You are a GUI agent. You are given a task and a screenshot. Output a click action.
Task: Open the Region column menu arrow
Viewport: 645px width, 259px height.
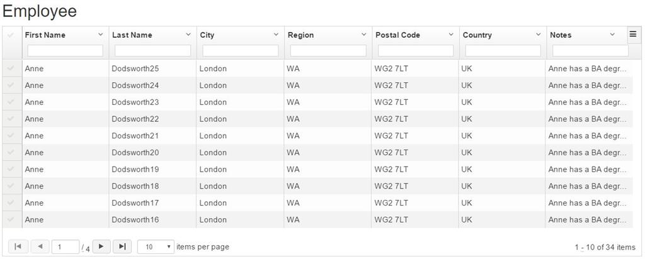click(363, 35)
